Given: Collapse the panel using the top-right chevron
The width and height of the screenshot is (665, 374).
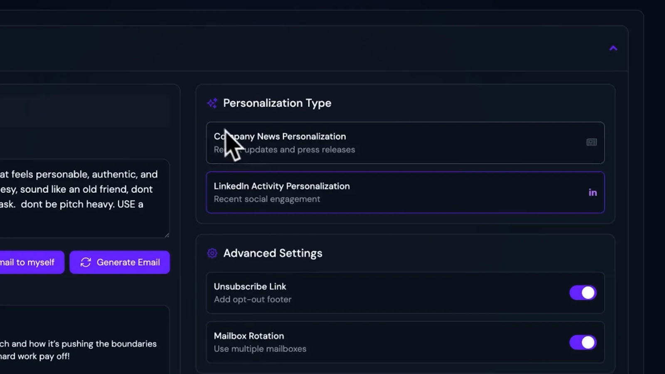Looking at the screenshot, I should click(x=613, y=48).
